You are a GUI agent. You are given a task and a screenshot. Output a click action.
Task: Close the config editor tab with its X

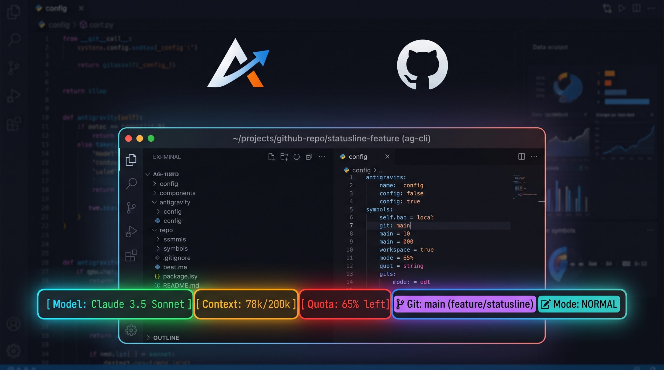coord(387,156)
